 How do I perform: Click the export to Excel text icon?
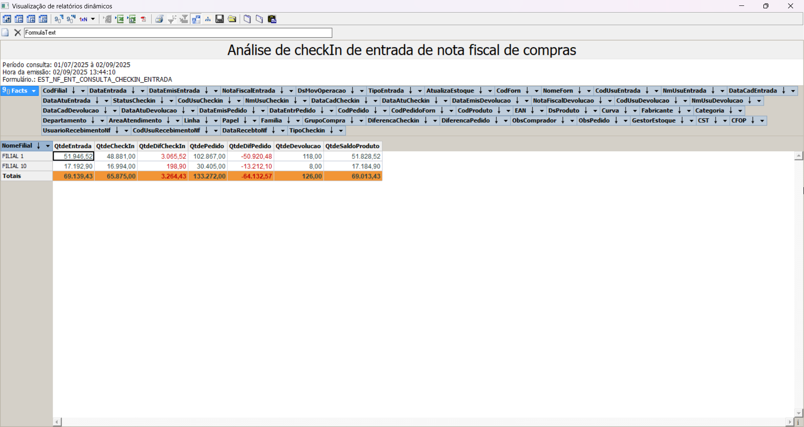click(x=132, y=19)
